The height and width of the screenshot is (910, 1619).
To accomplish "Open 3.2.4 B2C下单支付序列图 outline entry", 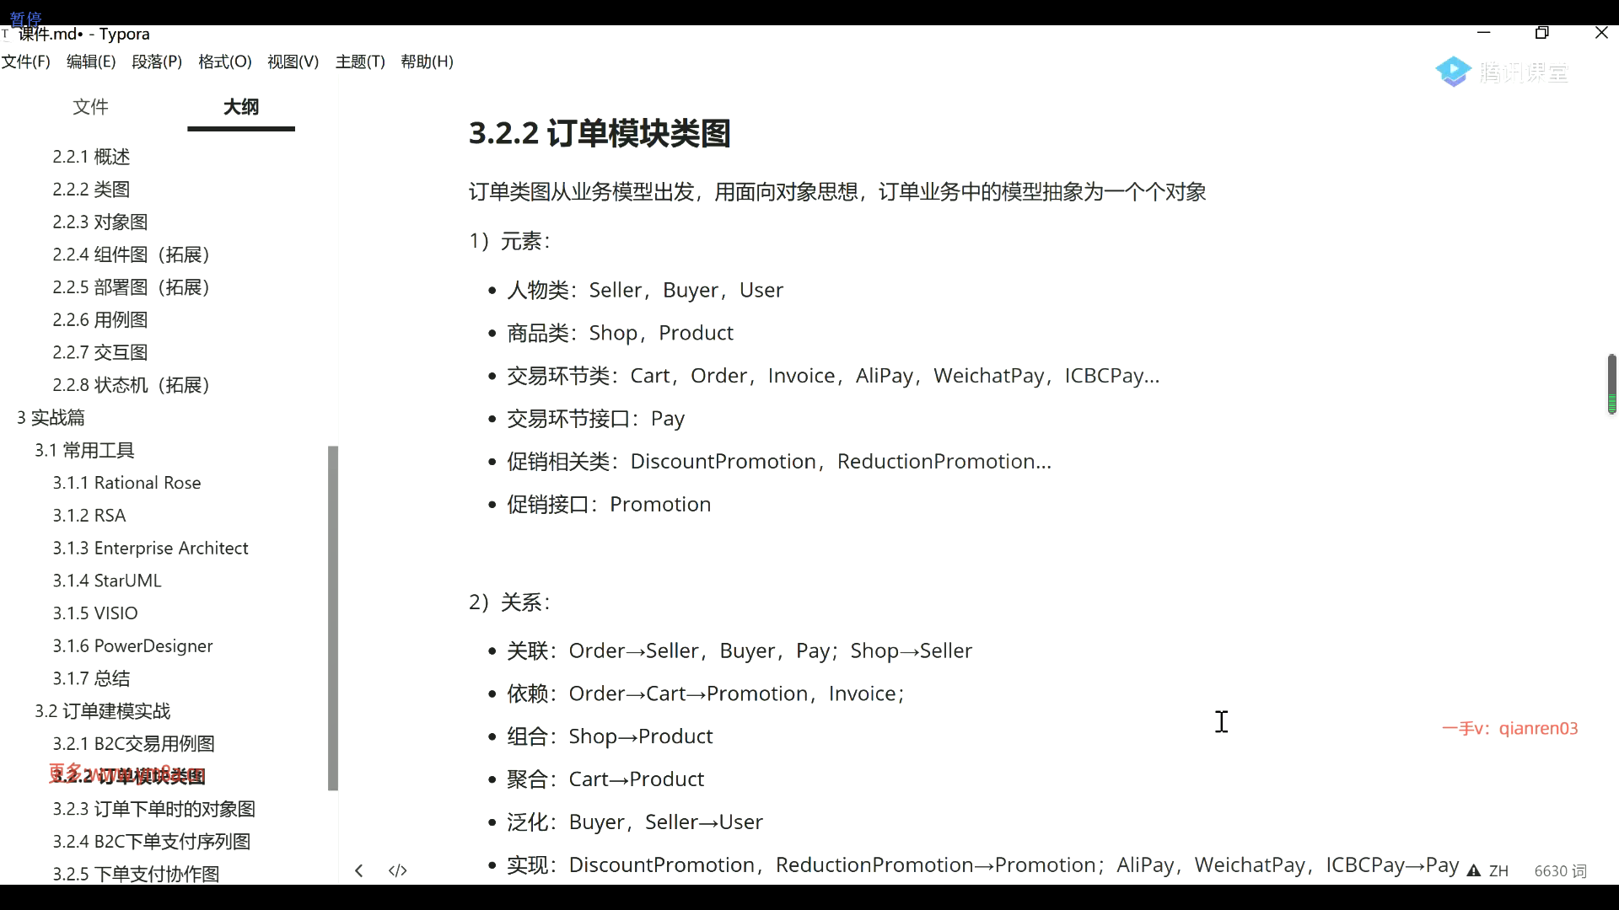I will [152, 841].
